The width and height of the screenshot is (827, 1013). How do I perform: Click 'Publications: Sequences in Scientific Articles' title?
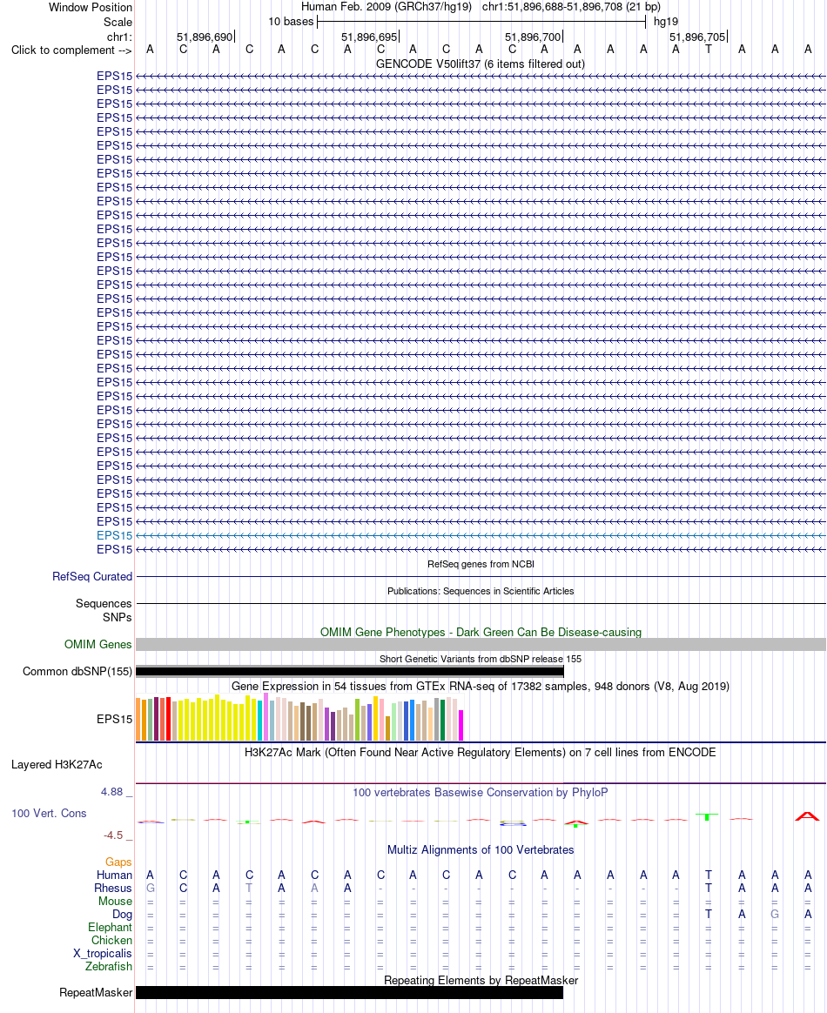[x=481, y=591]
